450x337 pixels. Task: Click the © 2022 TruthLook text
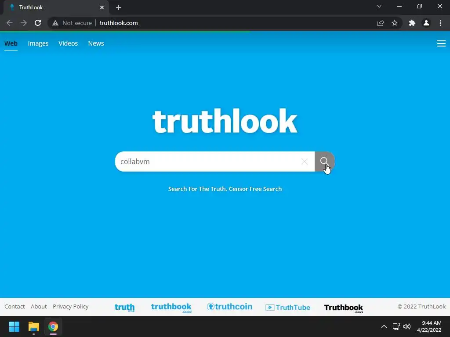421,306
